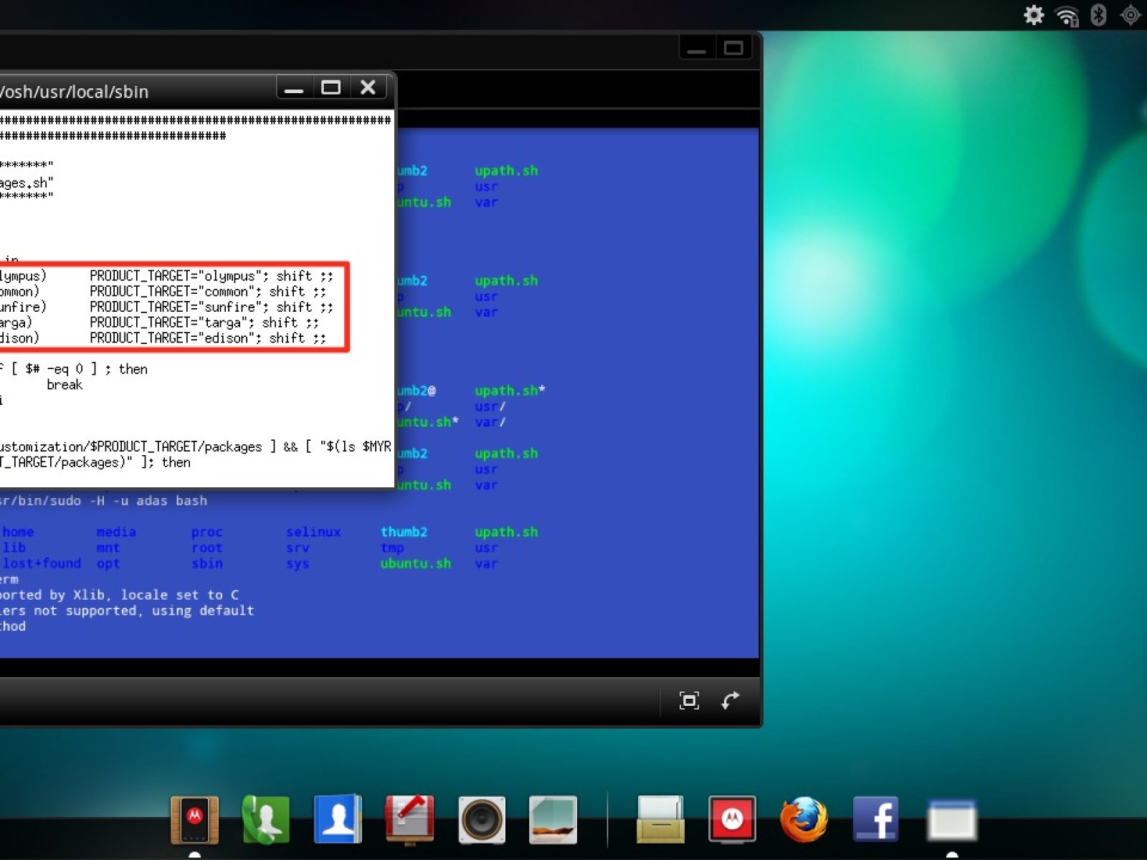The image size is (1147, 860).
Task: Open Facebook from the dock
Action: pos(875,819)
